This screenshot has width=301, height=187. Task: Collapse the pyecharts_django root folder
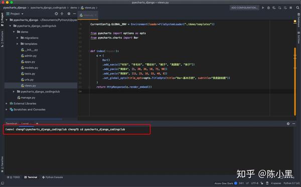[7, 20]
